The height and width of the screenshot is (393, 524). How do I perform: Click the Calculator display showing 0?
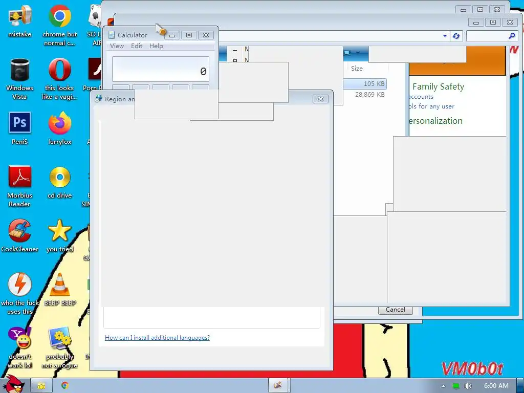tap(161, 69)
